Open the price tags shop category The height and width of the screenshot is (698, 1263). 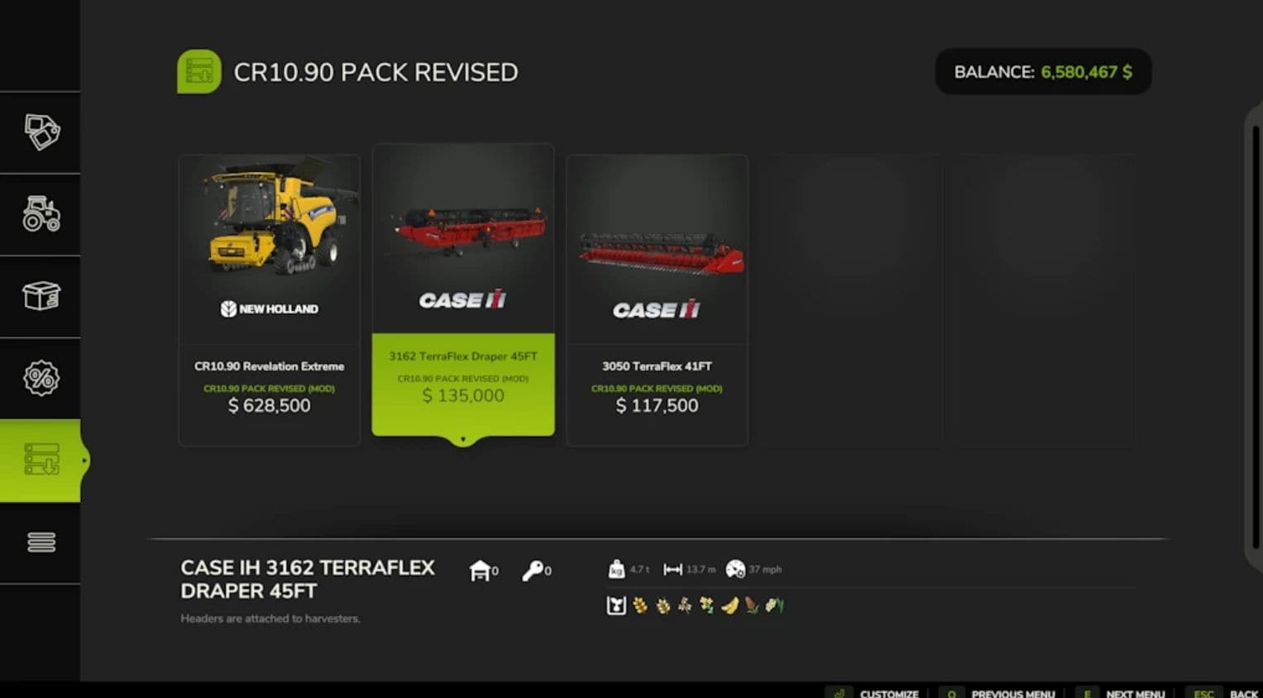coord(41,132)
